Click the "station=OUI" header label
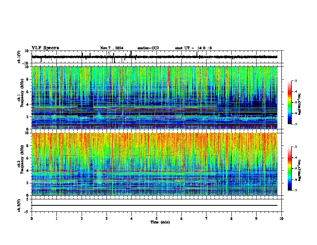 pyautogui.click(x=148, y=48)
